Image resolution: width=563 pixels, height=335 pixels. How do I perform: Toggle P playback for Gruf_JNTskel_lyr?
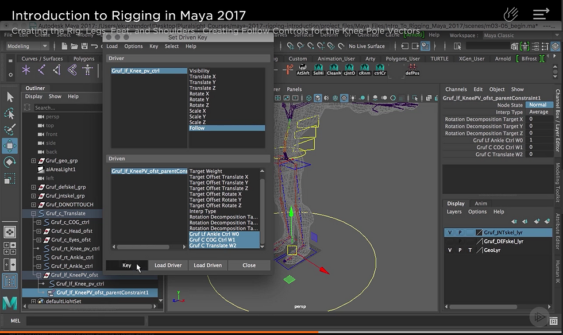point(460,232)
